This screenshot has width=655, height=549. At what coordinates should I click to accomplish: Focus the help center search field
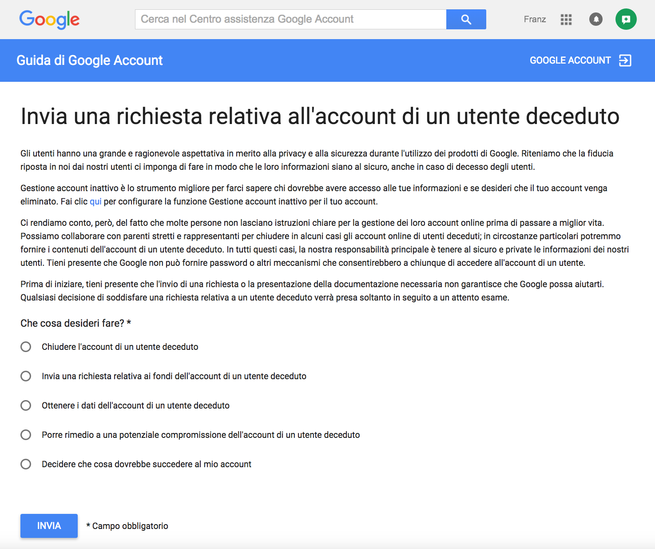[290, 19]
